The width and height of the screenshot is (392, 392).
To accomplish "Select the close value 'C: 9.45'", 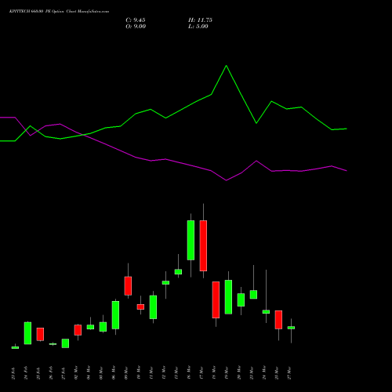I will tap(136, 20).
